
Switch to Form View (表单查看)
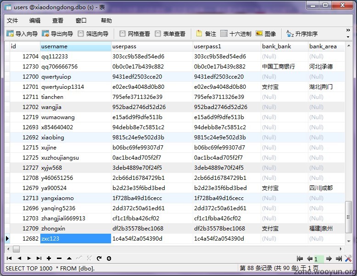click(170, 34)
